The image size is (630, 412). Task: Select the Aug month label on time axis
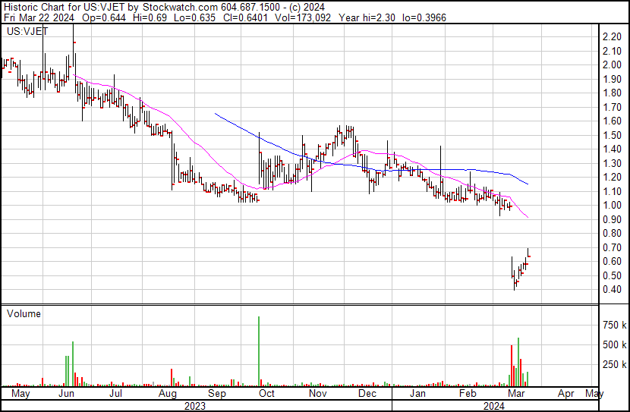pos(167,394)
